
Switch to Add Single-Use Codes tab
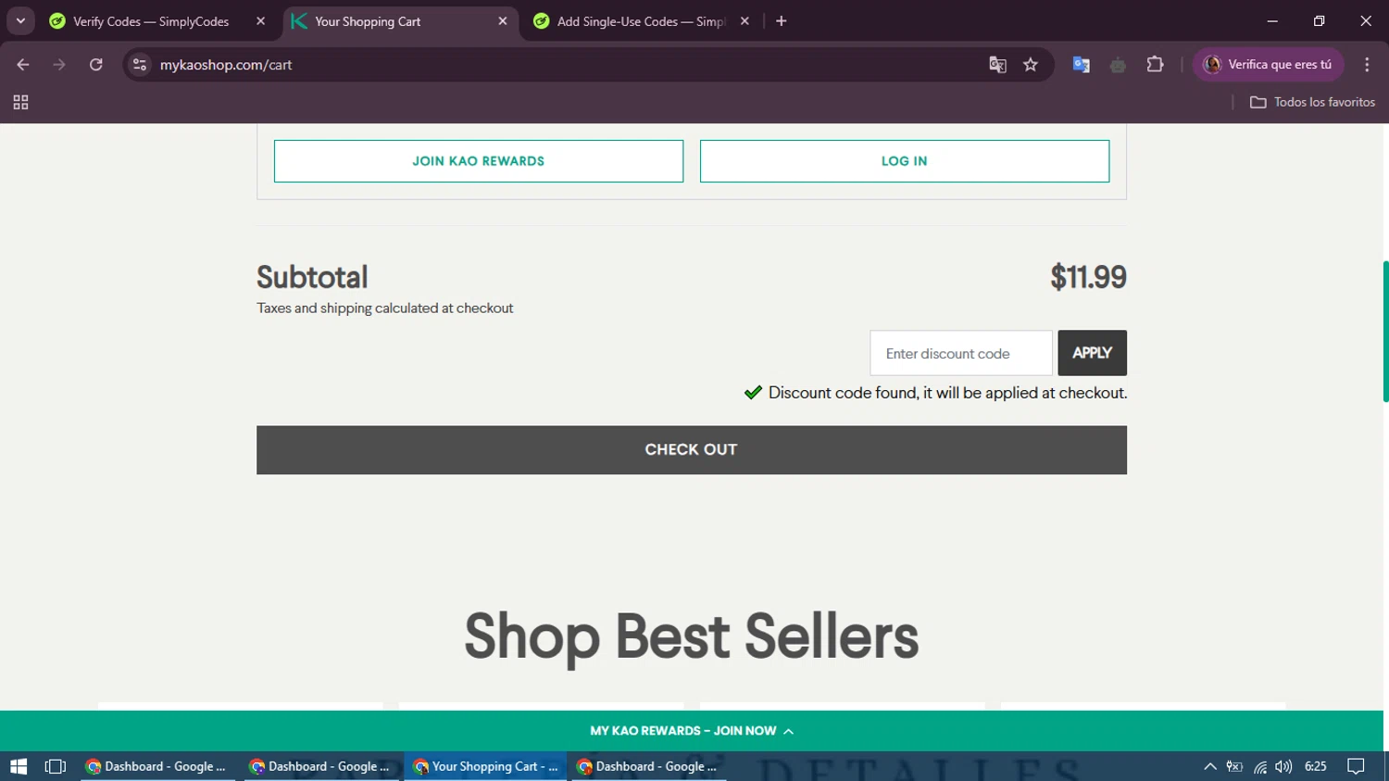tap(642, 21)
